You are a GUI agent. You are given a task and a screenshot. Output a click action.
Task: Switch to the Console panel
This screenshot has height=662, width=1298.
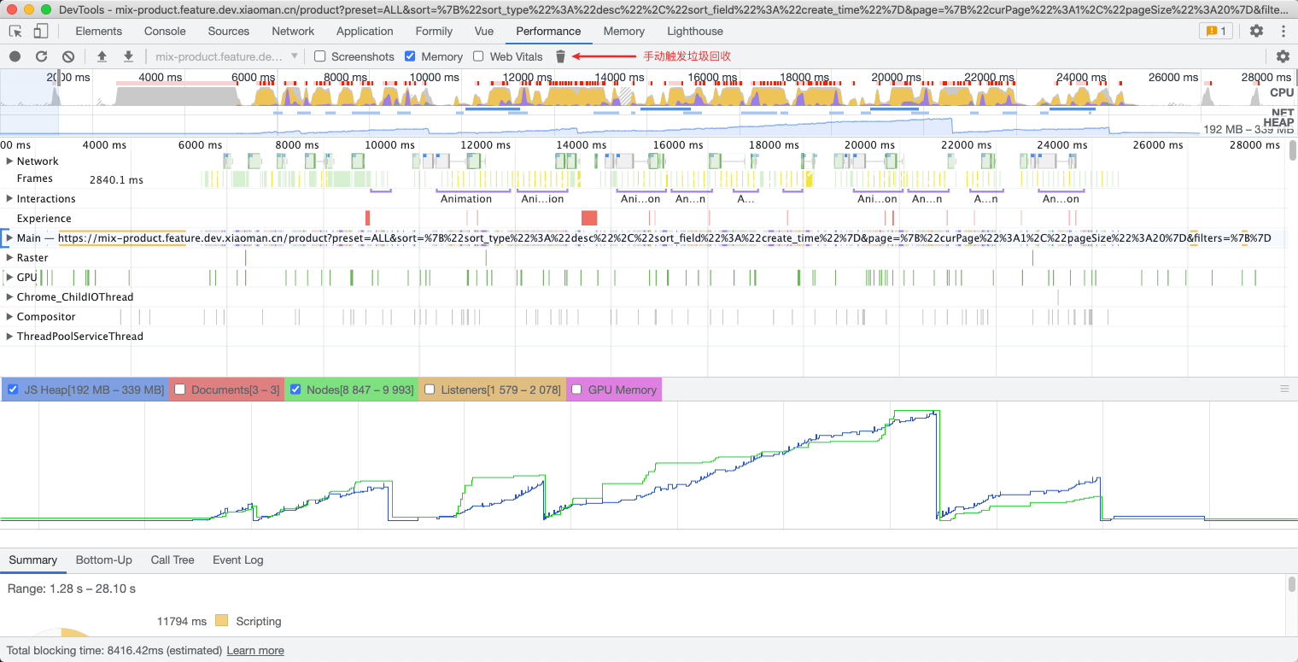(165, 31)
